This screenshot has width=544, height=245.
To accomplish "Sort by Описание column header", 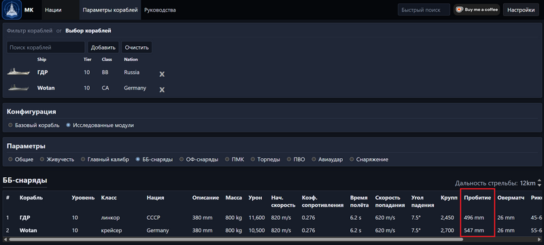I will pyautogui.click(x=206, y=198).
